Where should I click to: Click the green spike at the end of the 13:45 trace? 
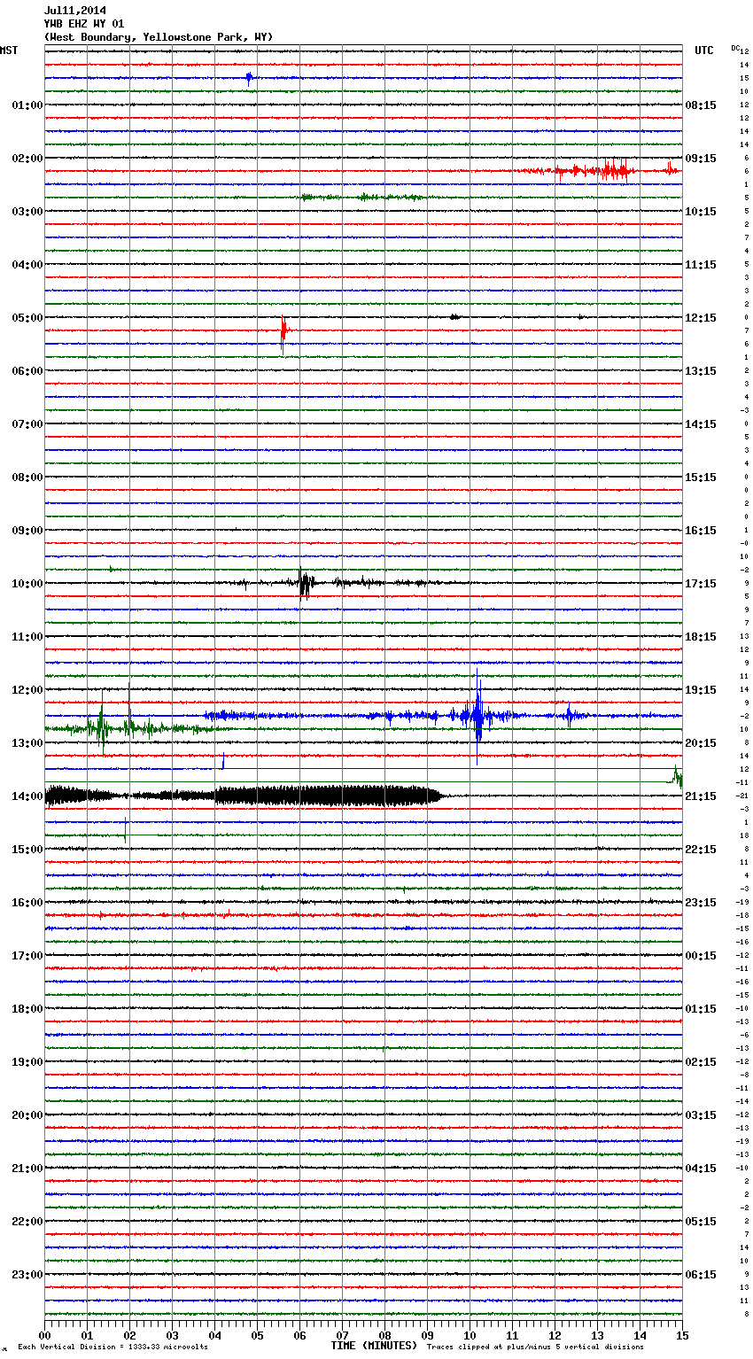[x=678, y=777]
